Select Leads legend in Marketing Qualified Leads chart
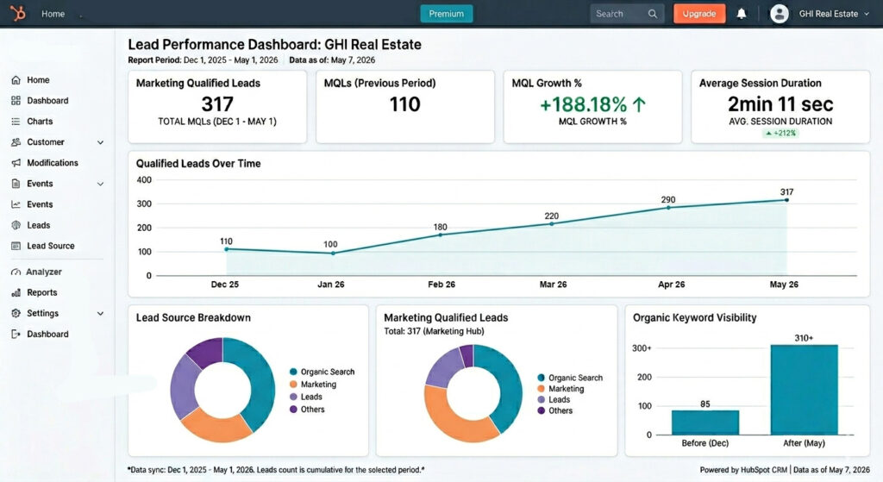Screen dimensions: 883x482 coord(554,399)
